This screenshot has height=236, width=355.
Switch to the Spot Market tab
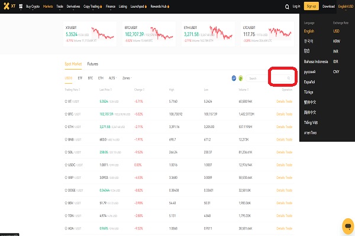pyautogui.click(x=73, y=64)
